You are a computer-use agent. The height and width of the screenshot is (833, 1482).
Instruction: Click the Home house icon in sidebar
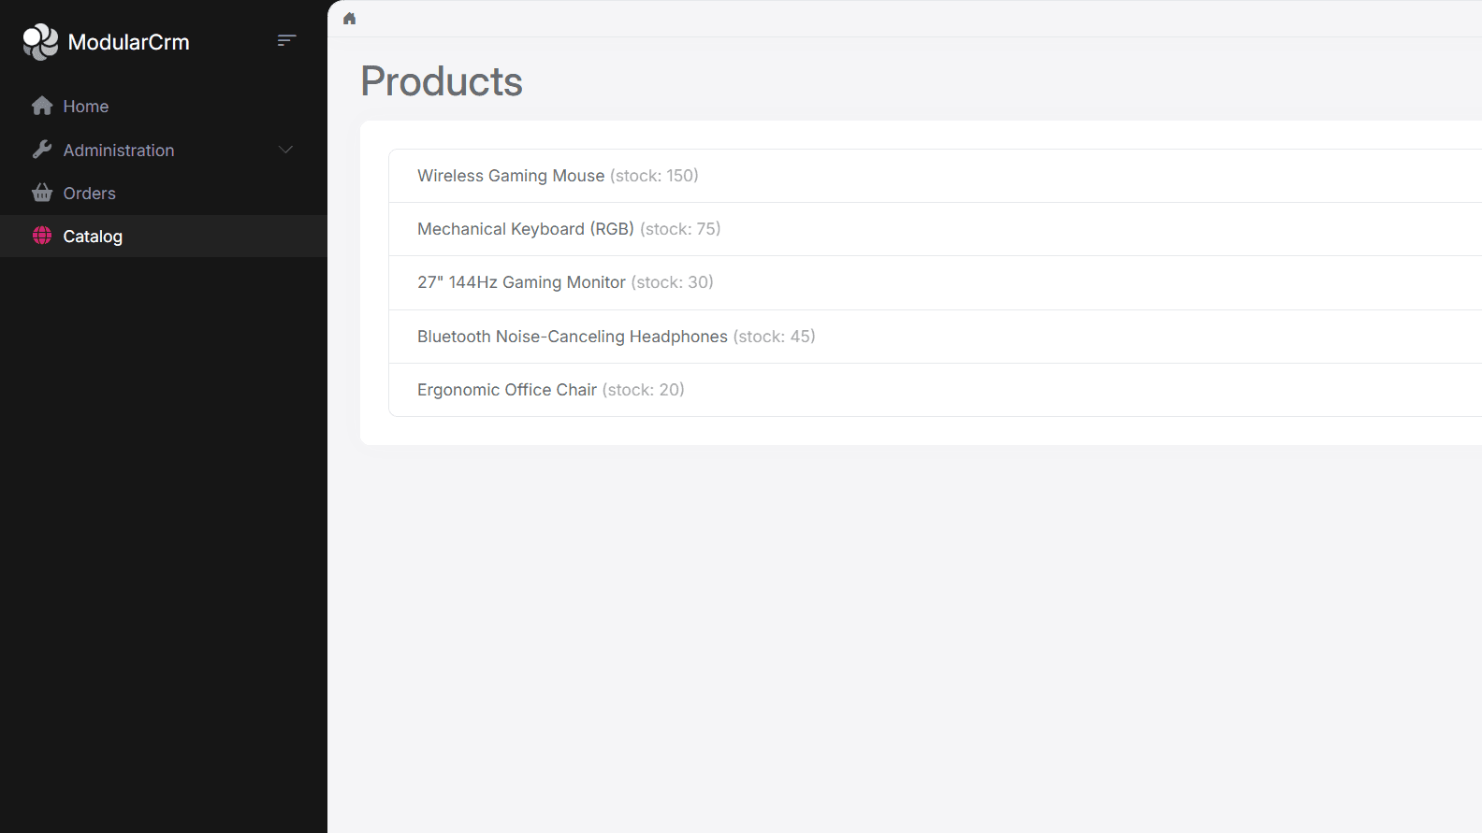[x=42, y=106]
